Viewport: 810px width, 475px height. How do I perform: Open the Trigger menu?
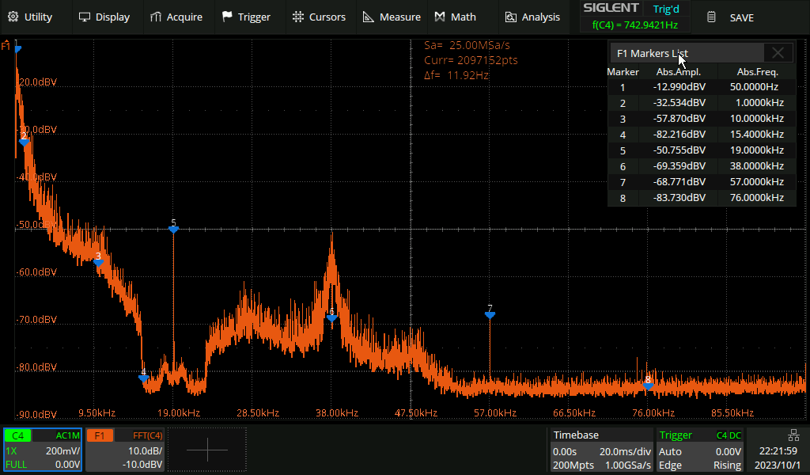click(246, 17)
